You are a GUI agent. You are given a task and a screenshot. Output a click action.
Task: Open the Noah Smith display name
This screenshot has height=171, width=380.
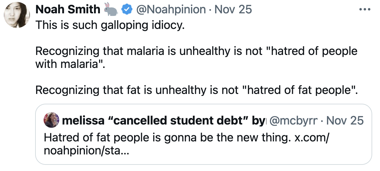(68, 10)
